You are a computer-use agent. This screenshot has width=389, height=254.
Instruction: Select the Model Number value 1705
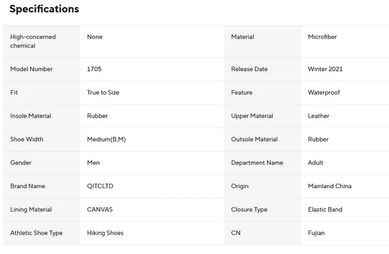pos(95,69)
